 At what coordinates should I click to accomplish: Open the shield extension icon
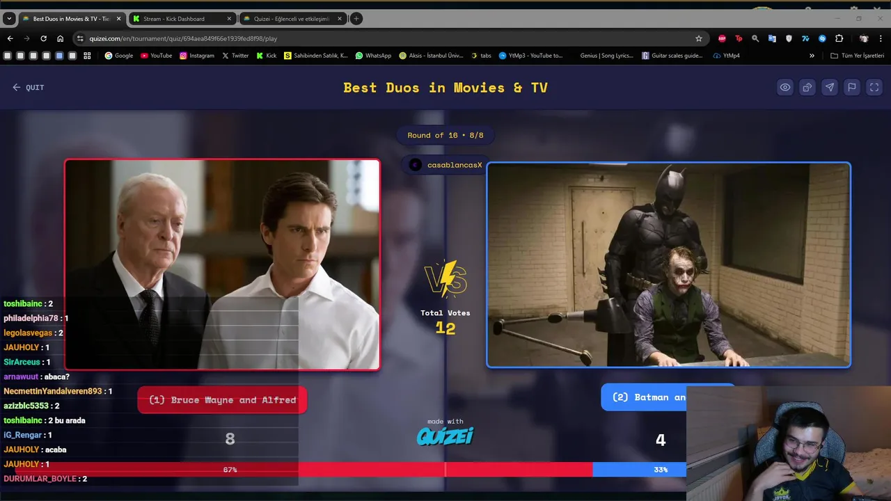coord(789,38)
